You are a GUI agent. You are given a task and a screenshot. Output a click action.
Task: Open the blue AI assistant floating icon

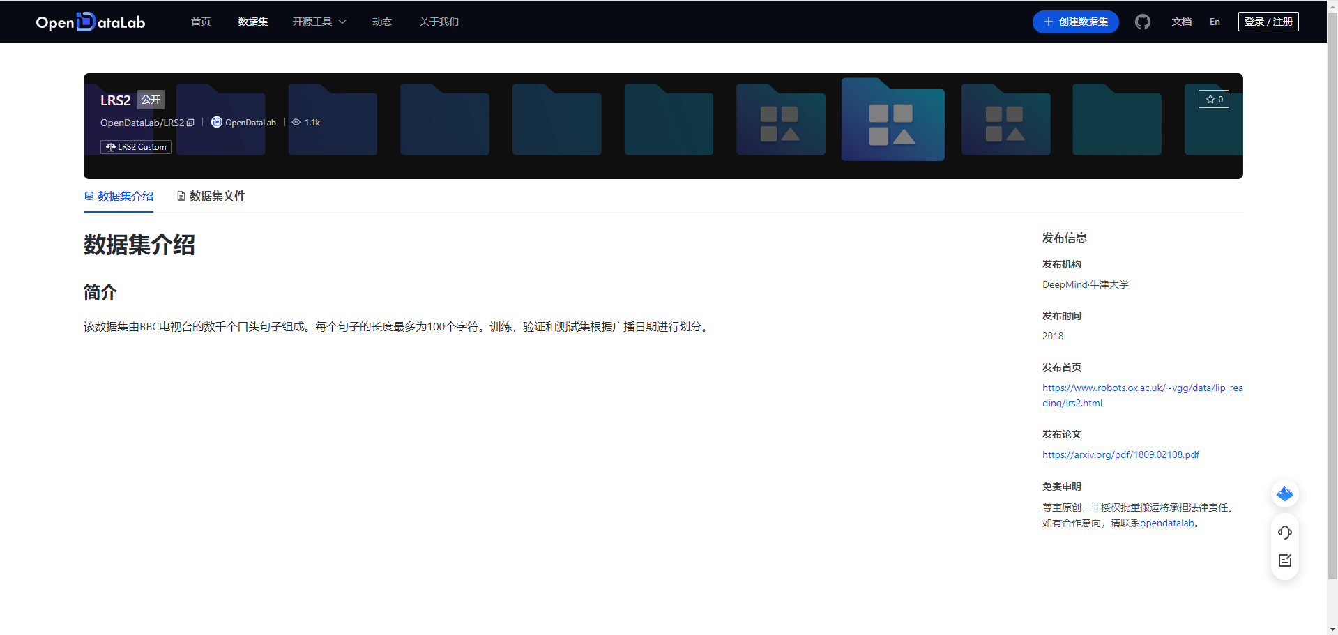(x=1285, y=494)
